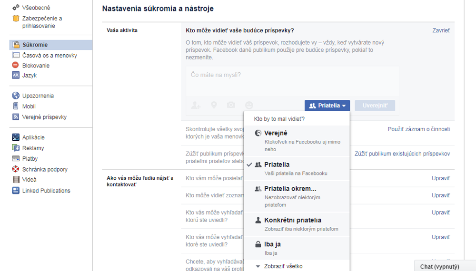This screenshot has width=476, height=271.
Task: Open Upozornenia settings in sidebar
Action: click(38, 96)
